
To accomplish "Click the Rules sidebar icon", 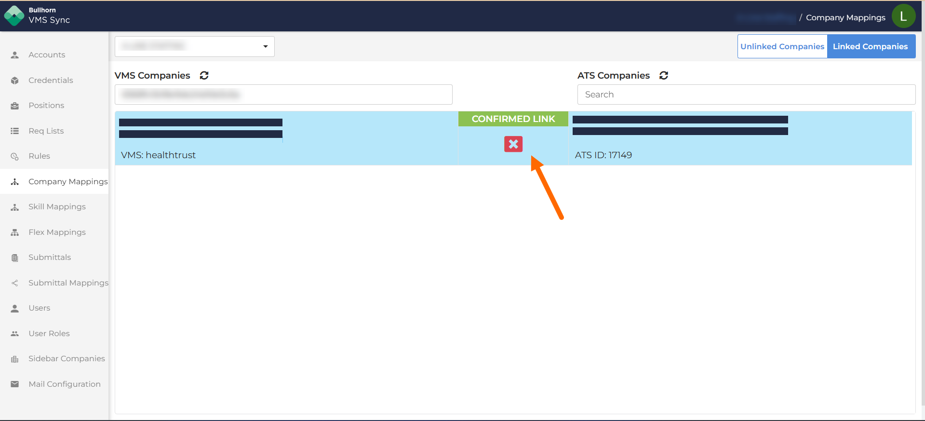I will tap(15, 156).
